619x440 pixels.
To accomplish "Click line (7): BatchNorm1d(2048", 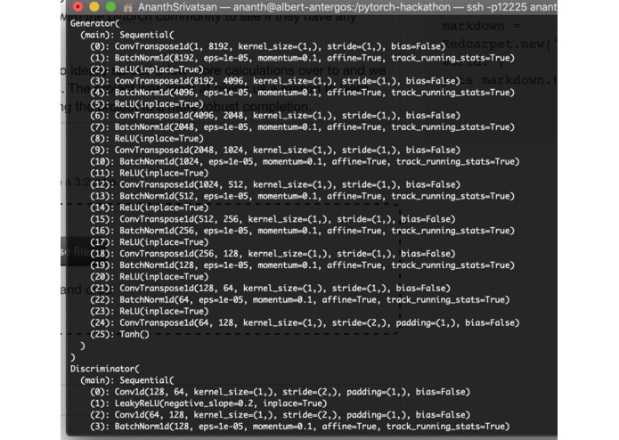I will [x=303, y=126].
